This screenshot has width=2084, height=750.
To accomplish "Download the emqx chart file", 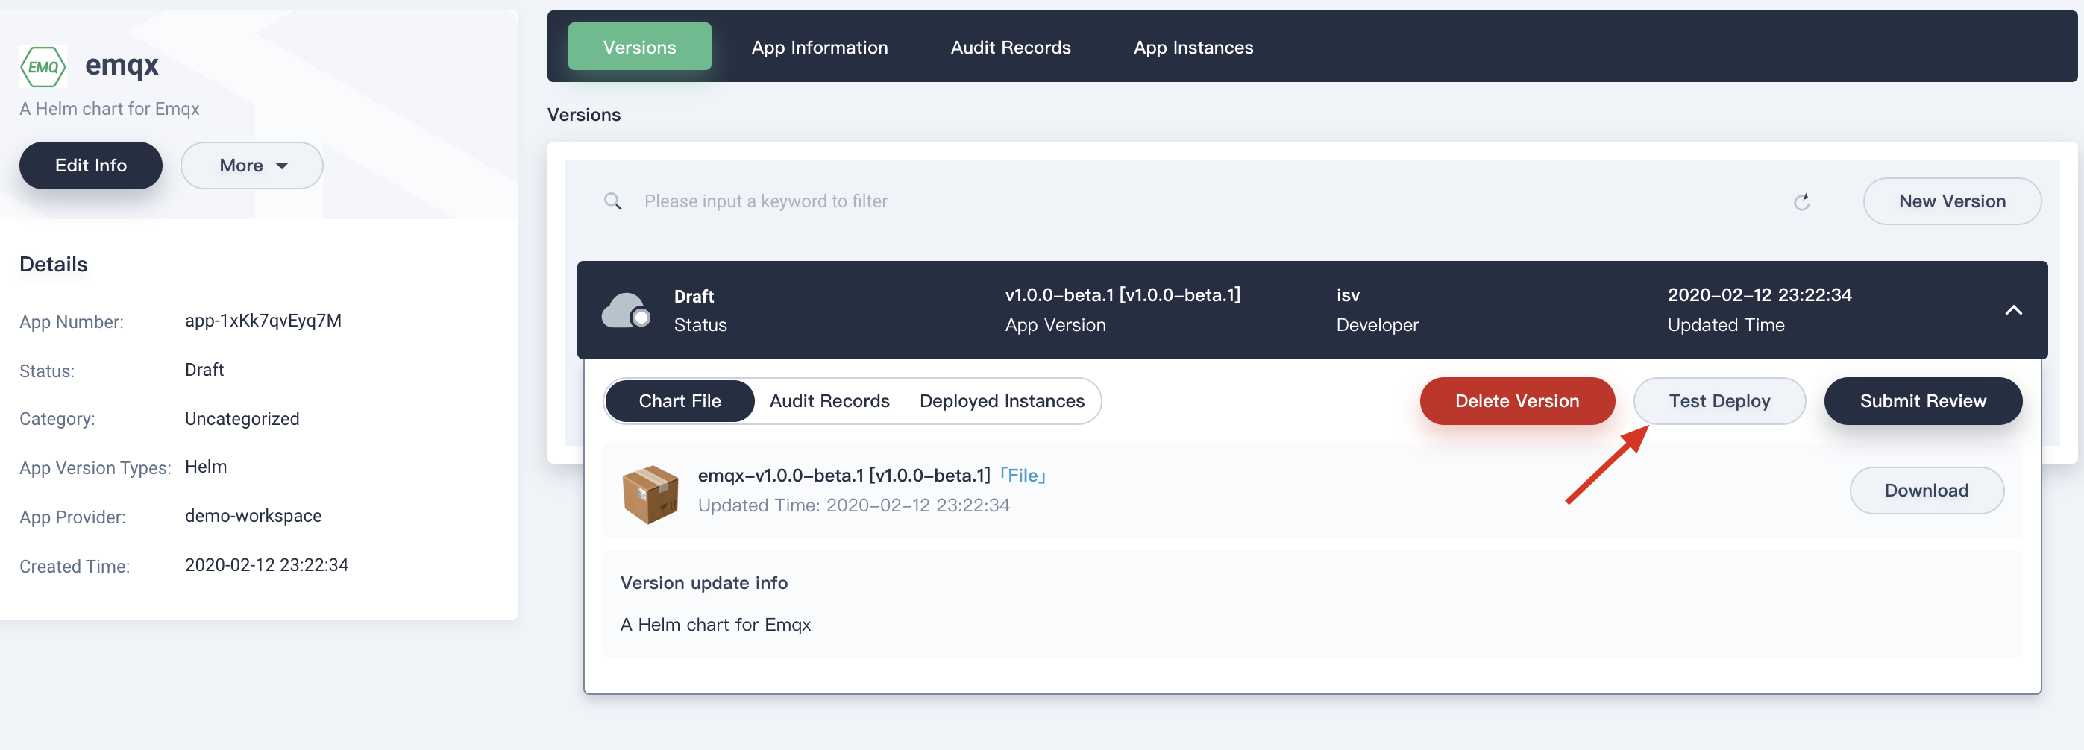I will click(x=1926, y=491).
